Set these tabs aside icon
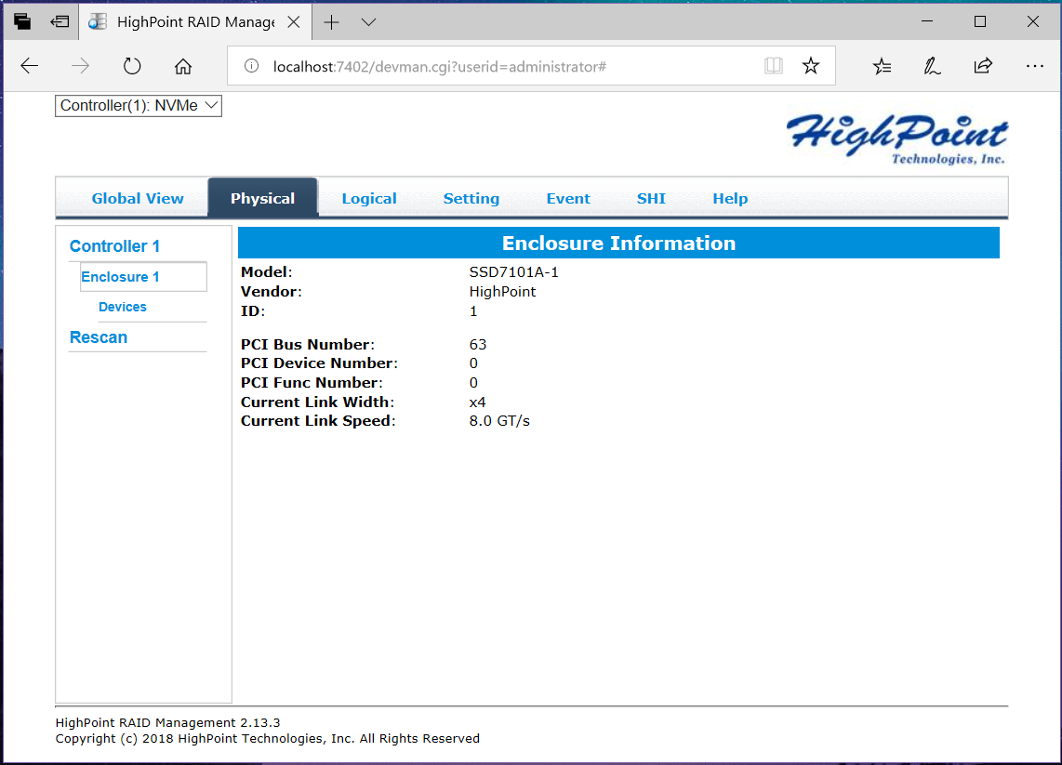1062x765 pixels. point(60,21)
